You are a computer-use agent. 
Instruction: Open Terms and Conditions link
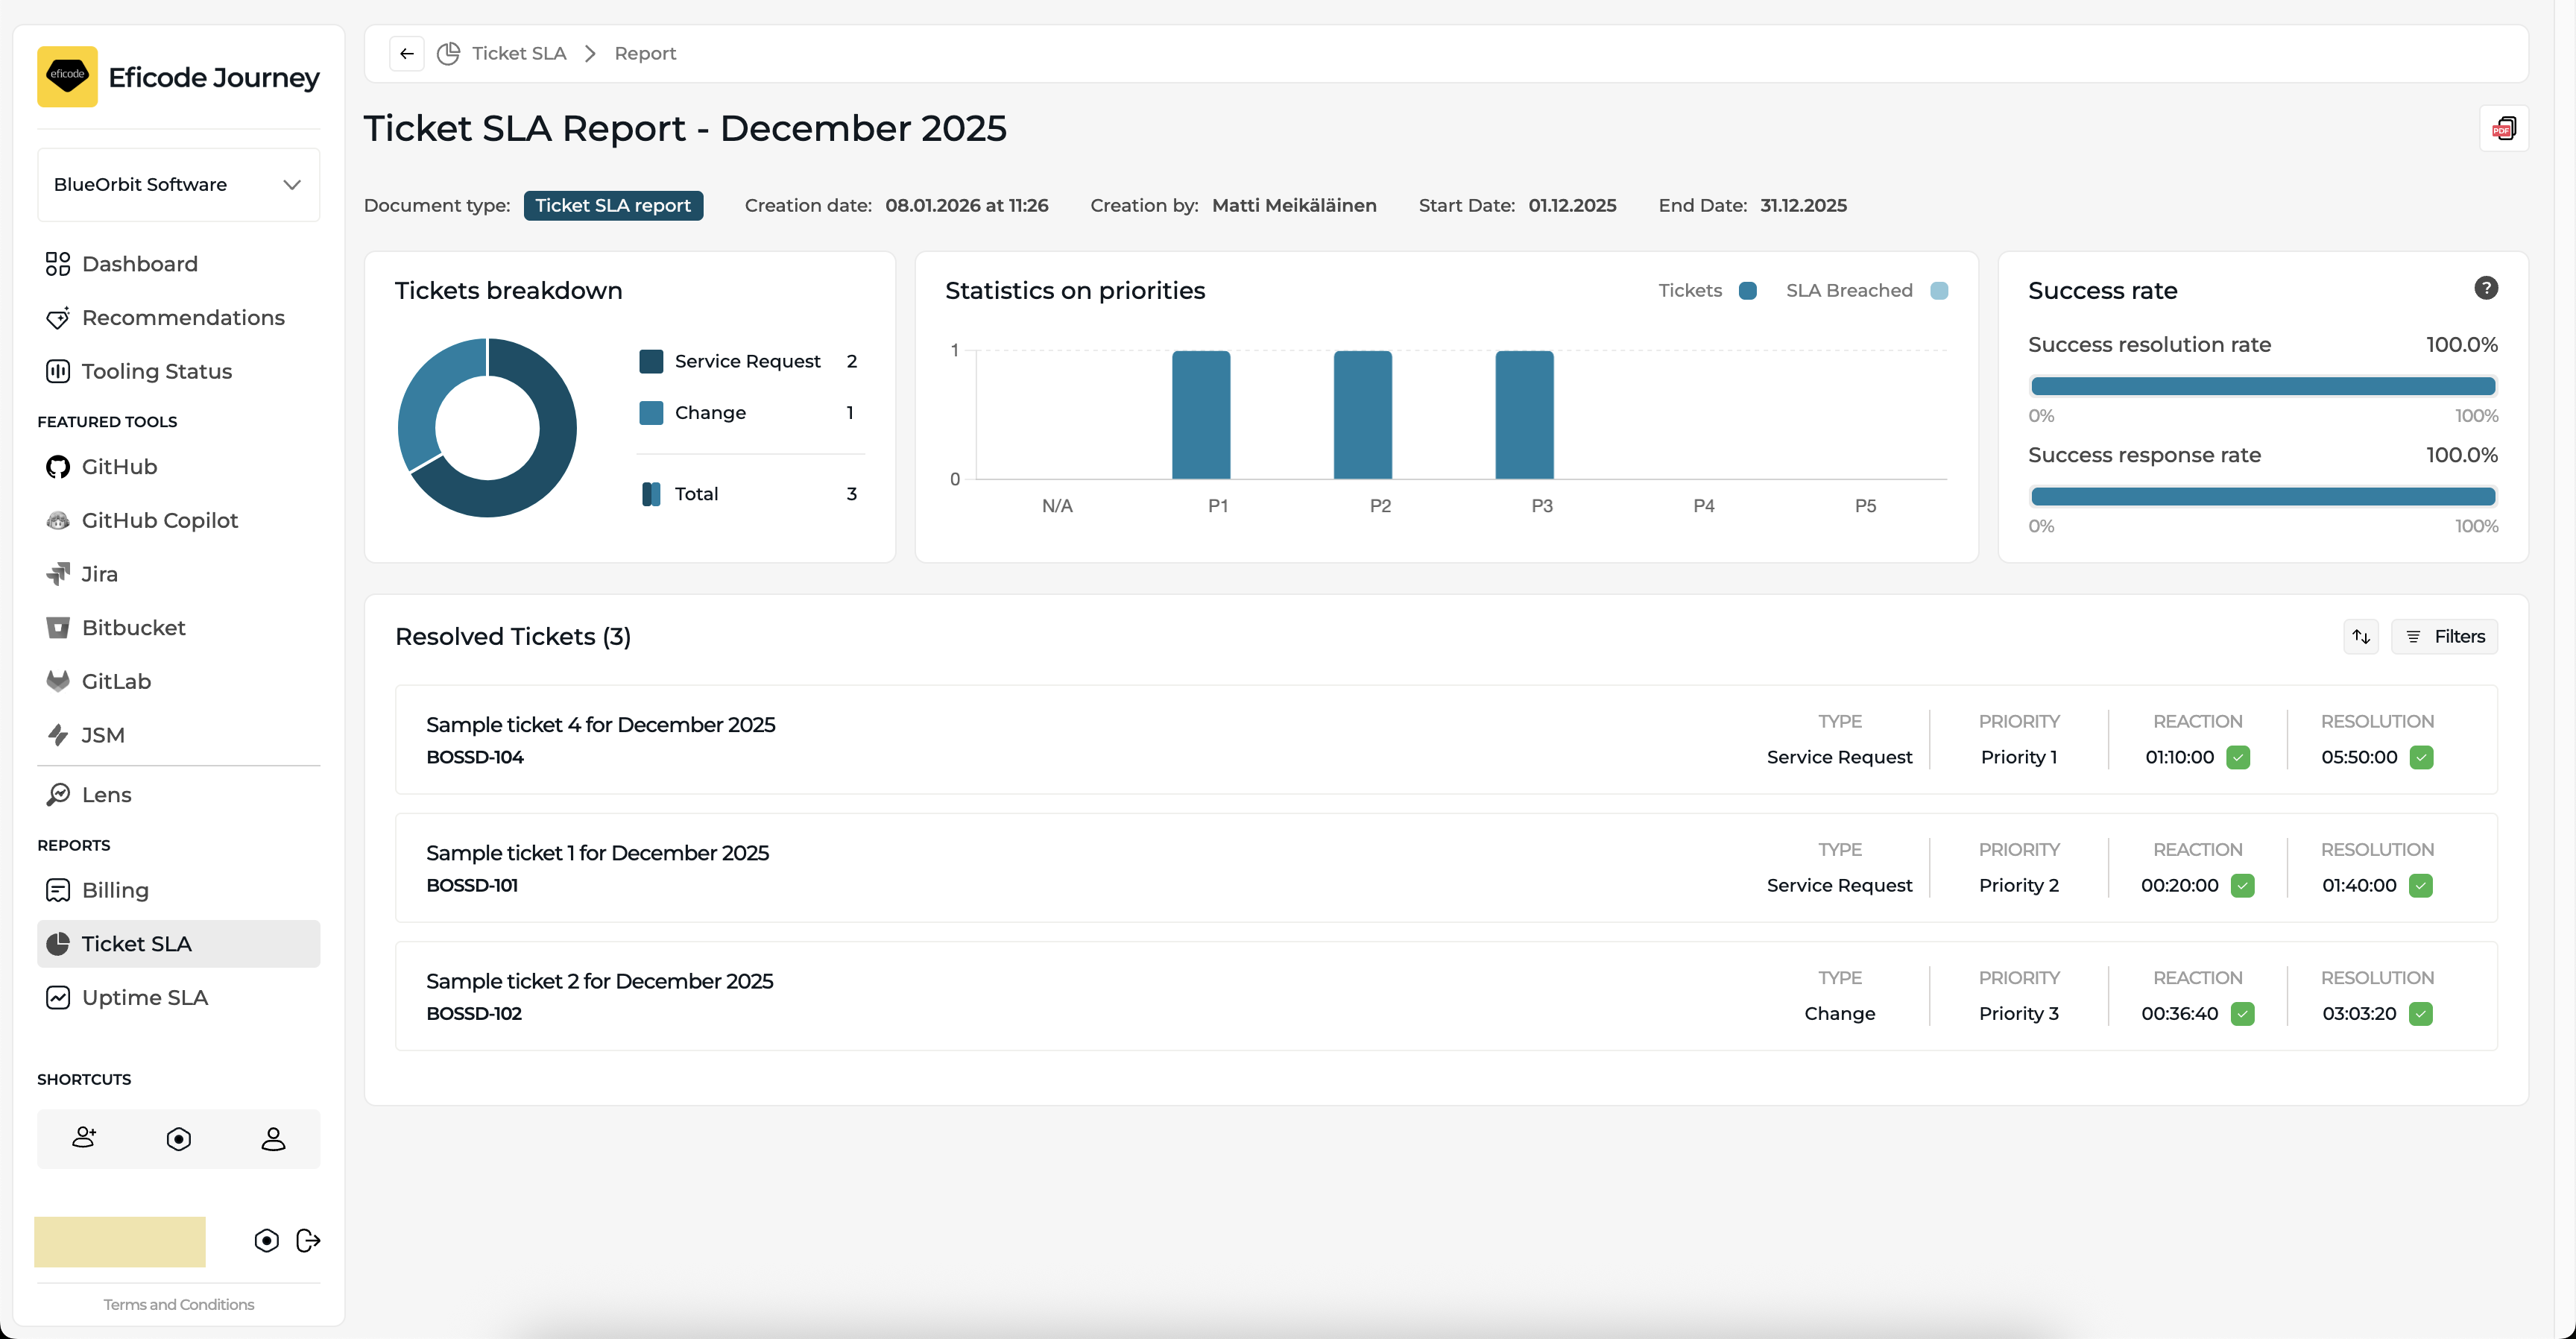pos(178,1304)
